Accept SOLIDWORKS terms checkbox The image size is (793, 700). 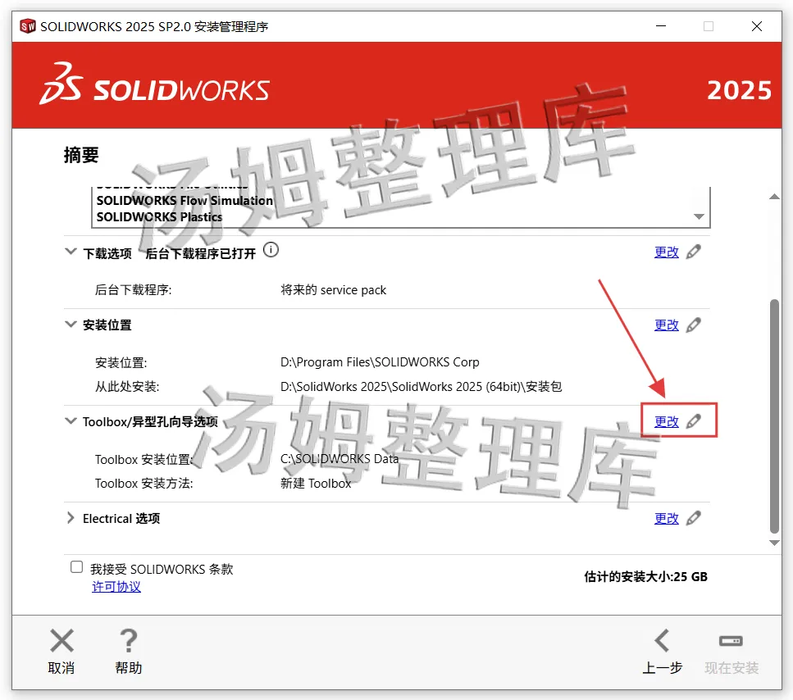[76, 566]
